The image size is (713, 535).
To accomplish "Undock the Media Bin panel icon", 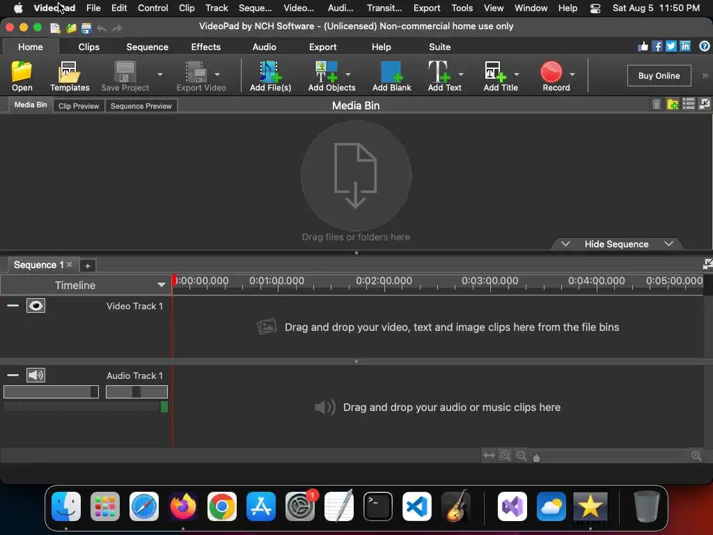I will pyautogui.click(x=705, y=104).
